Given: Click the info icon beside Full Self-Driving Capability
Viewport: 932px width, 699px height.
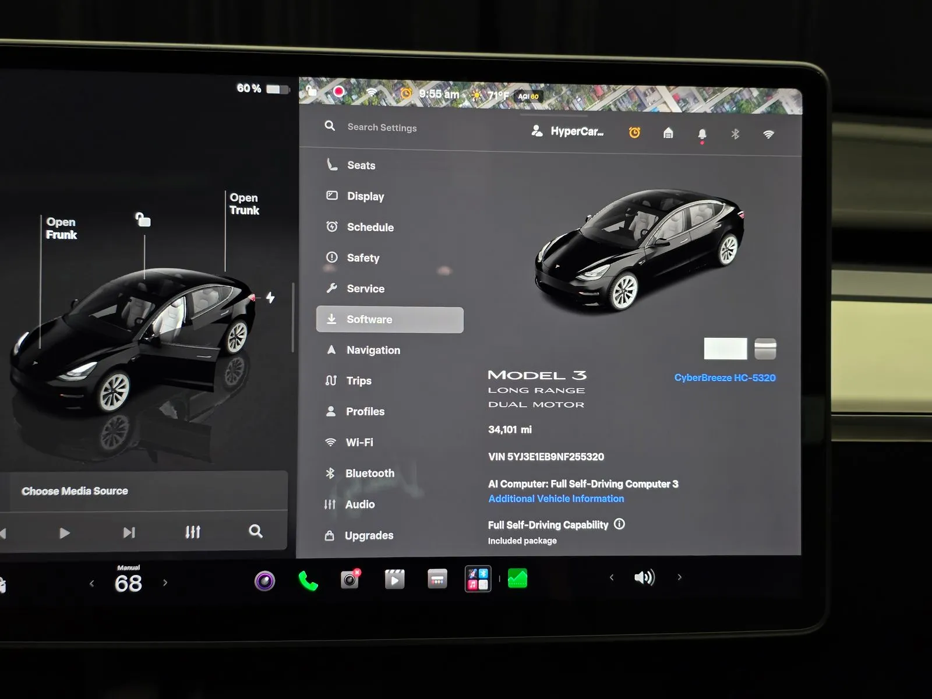Looking at the screenshot, I should click(x=619, y=524).
